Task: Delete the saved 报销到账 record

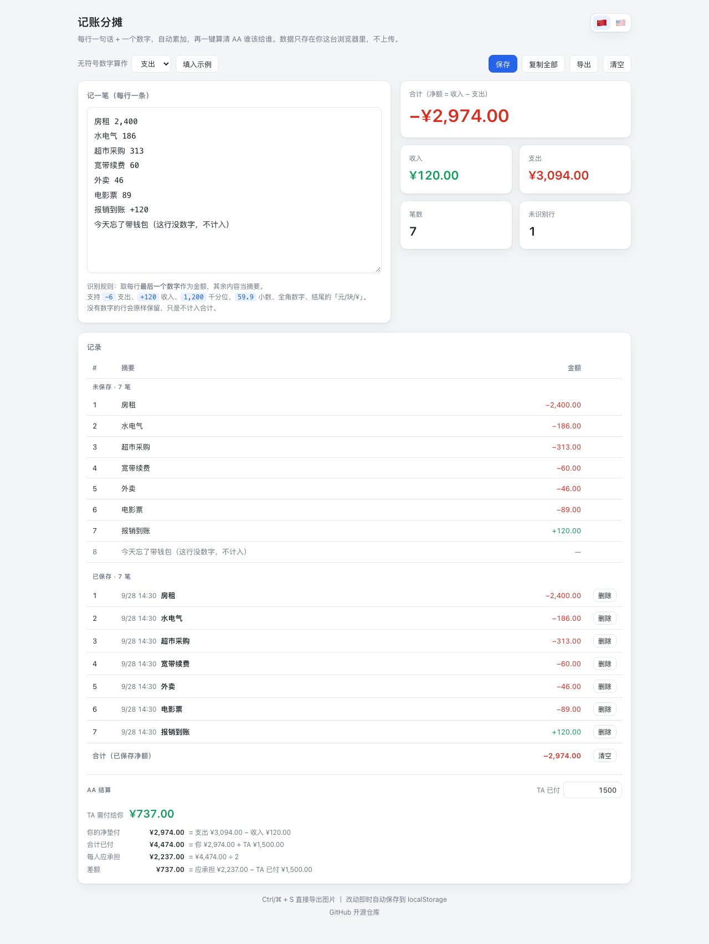Action: [x=605, y=732]
